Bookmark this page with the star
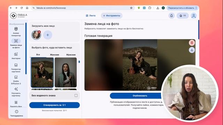Image resolution: width=223 pixels, height=125 pixels. (131, 8)
